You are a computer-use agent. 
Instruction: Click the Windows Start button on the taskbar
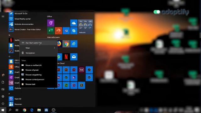coord(3,110)
